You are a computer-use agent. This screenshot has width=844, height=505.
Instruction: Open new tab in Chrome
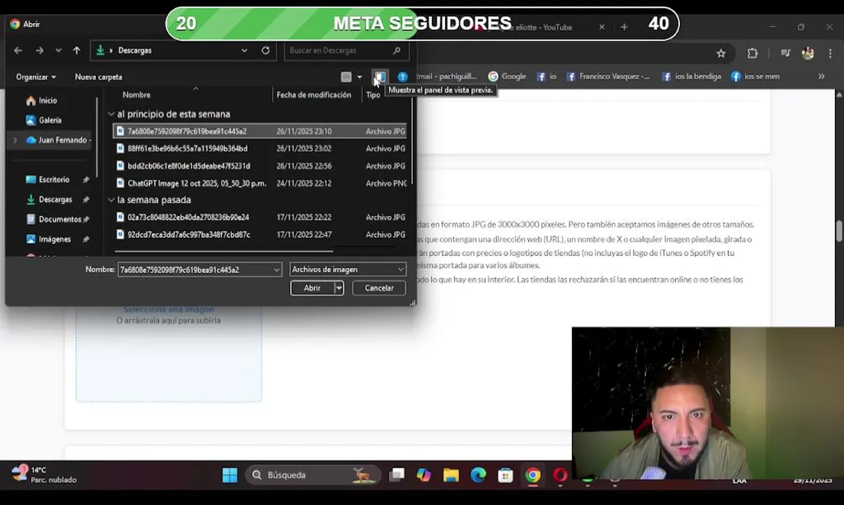[624, 27]
